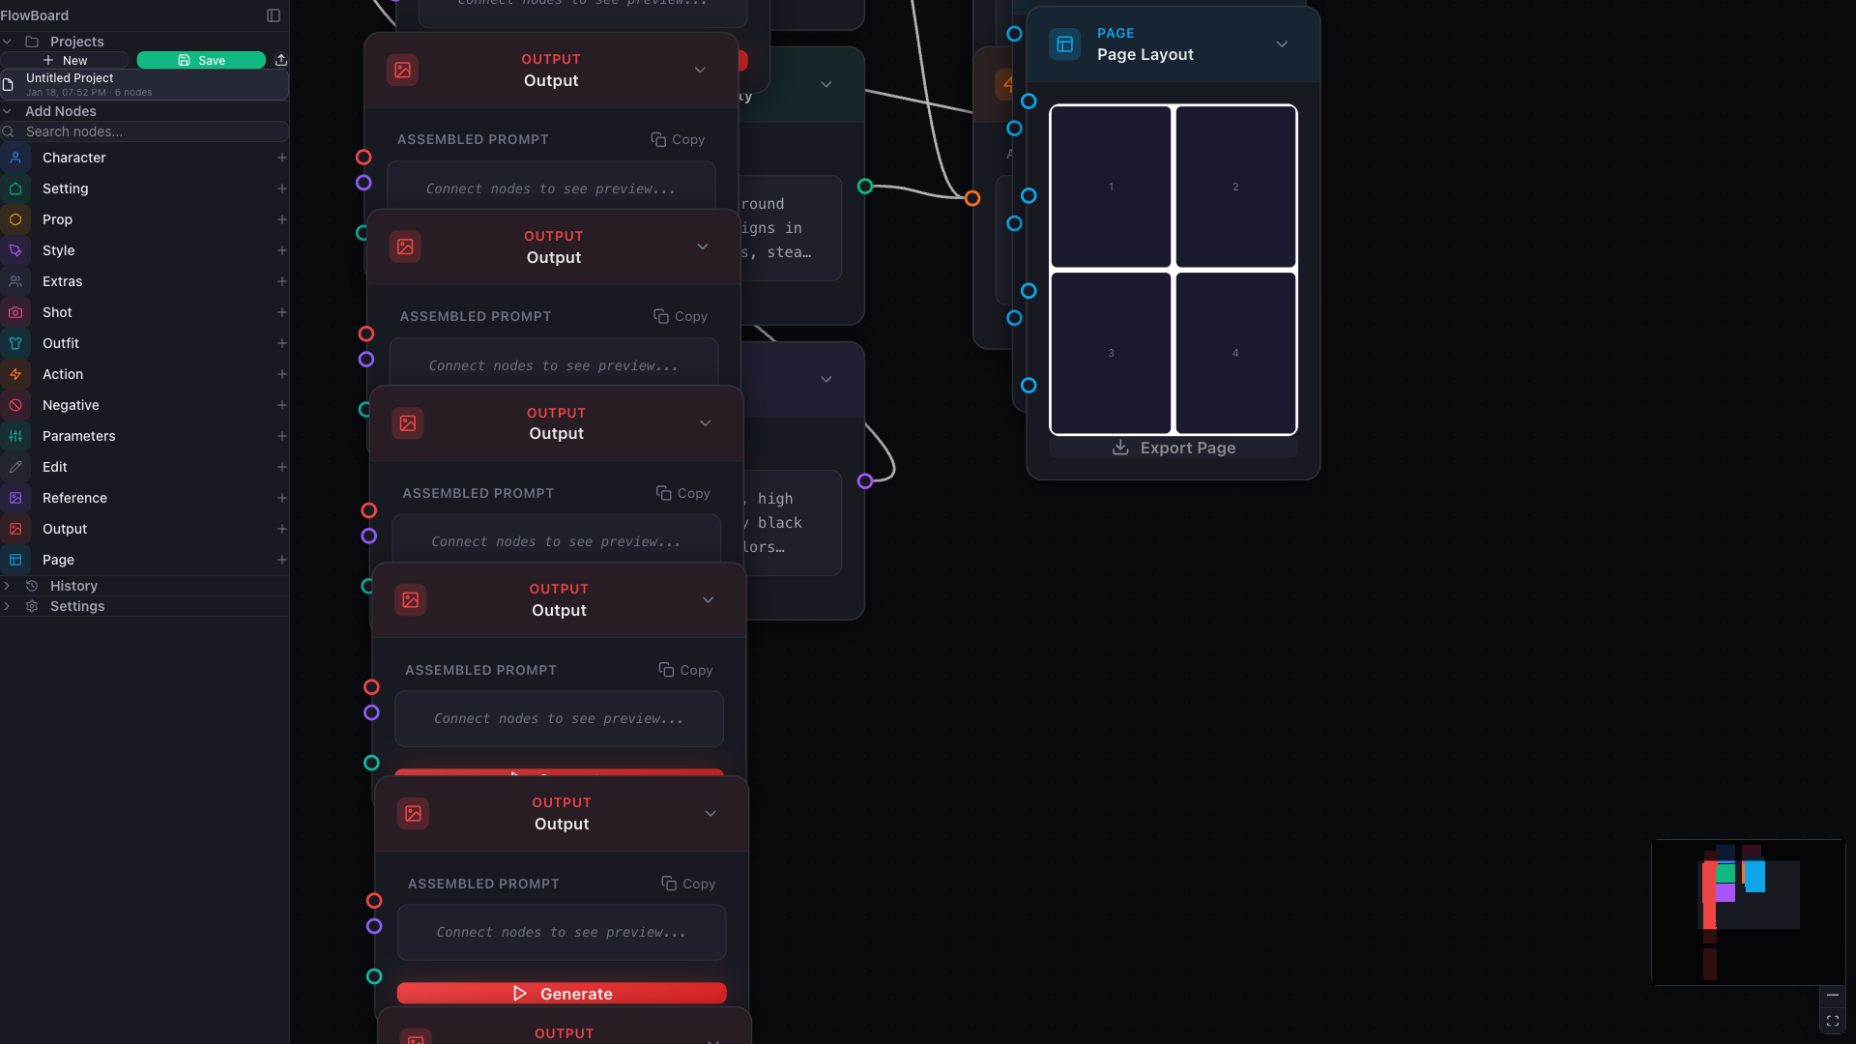Toggle the sidebar panel icon
Viewport: 1856px width, 1044px height.
[274, 15]
